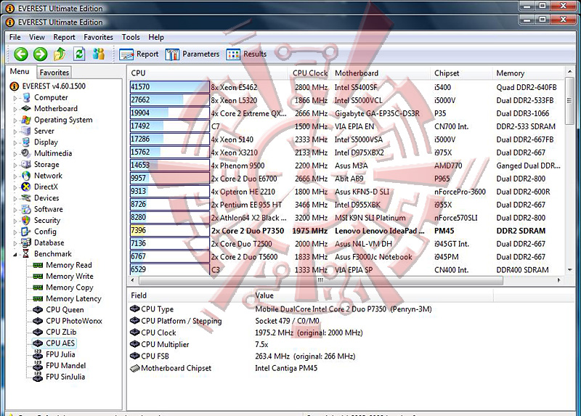
Task: Select the Devices tree icon
Action: 26,197
